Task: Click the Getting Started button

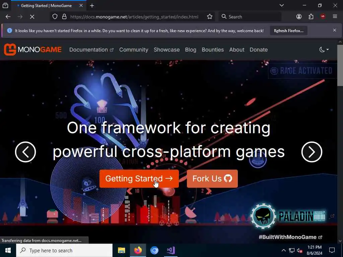Action: [139, 179]
